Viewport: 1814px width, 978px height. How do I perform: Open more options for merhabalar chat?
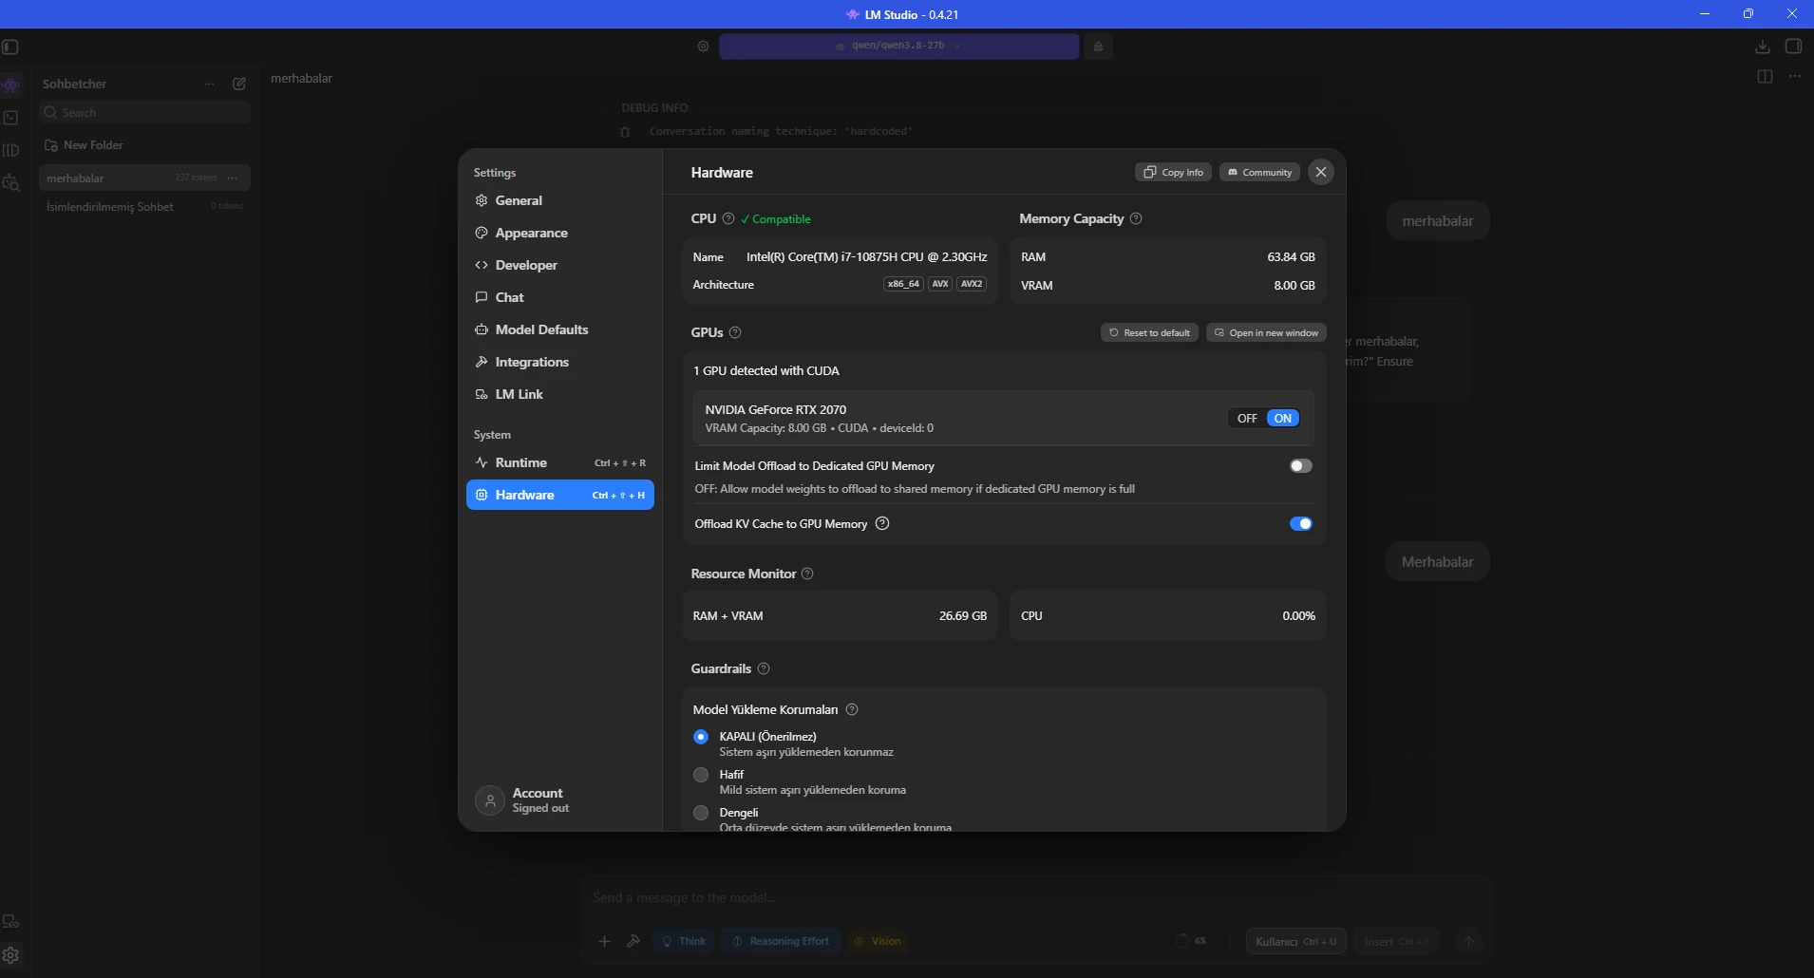tap(233, 178)
